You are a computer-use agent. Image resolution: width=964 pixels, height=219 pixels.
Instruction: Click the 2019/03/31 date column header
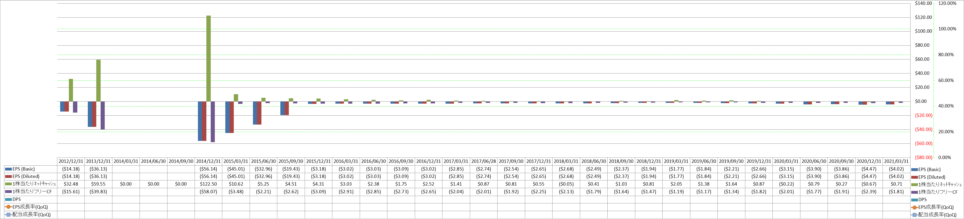(x=676, y=162)
